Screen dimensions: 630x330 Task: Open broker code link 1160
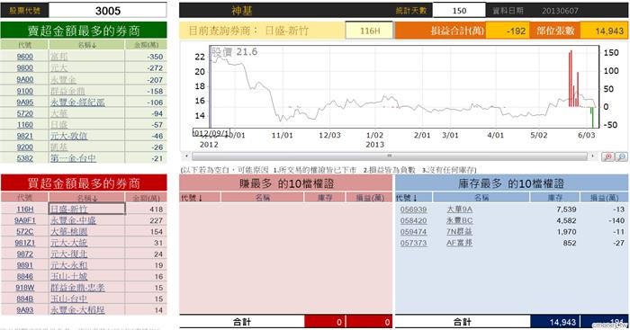coord(25,125)
